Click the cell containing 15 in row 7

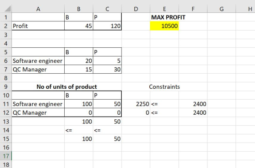click(x=79, y=69)
